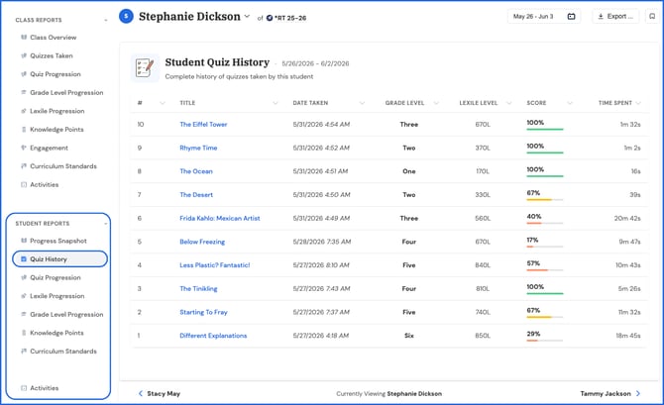The width and height of the screenshot is (664, 405).
Task: Click the Progress Snapshot icon
Action: click(24, 241)
